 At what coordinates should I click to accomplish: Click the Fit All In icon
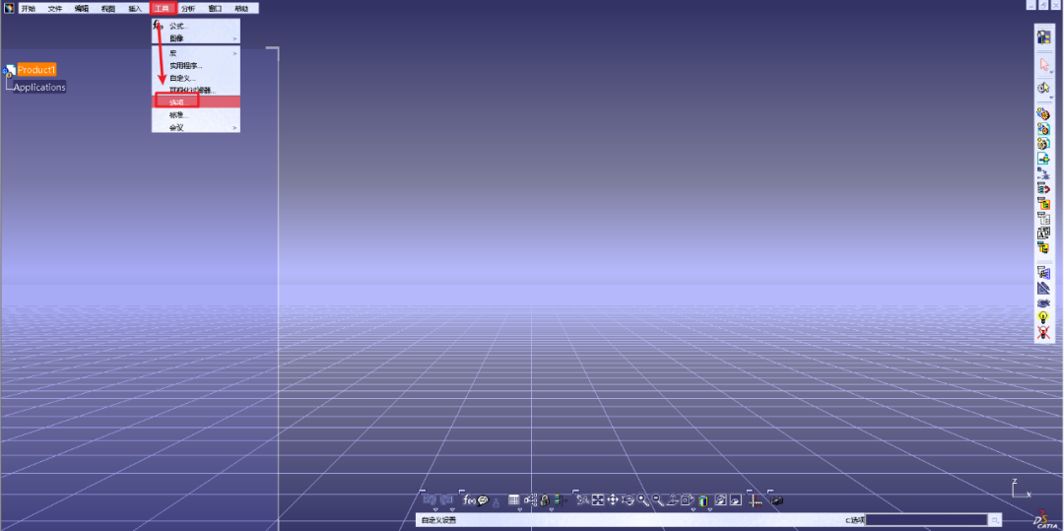point(598,499)
